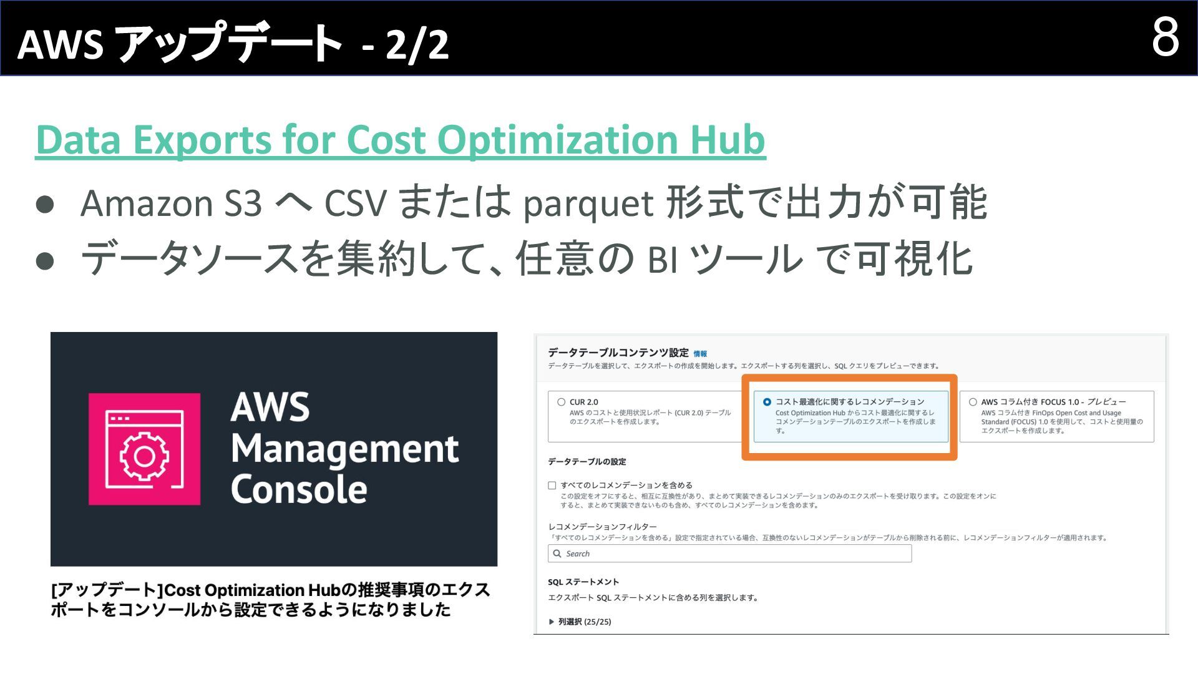Select the コスト最適化に関するレコメンデーション radio button
The height and width of the screenshot is (674, 1198).
pos(767,402)
